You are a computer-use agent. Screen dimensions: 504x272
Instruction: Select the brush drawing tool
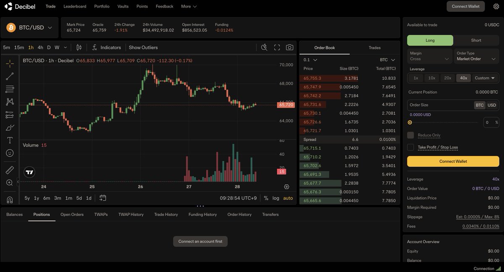click(x=10, y=128)
